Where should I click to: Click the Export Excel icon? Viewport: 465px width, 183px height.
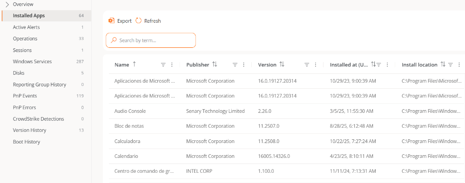click(x=112, y=21)
